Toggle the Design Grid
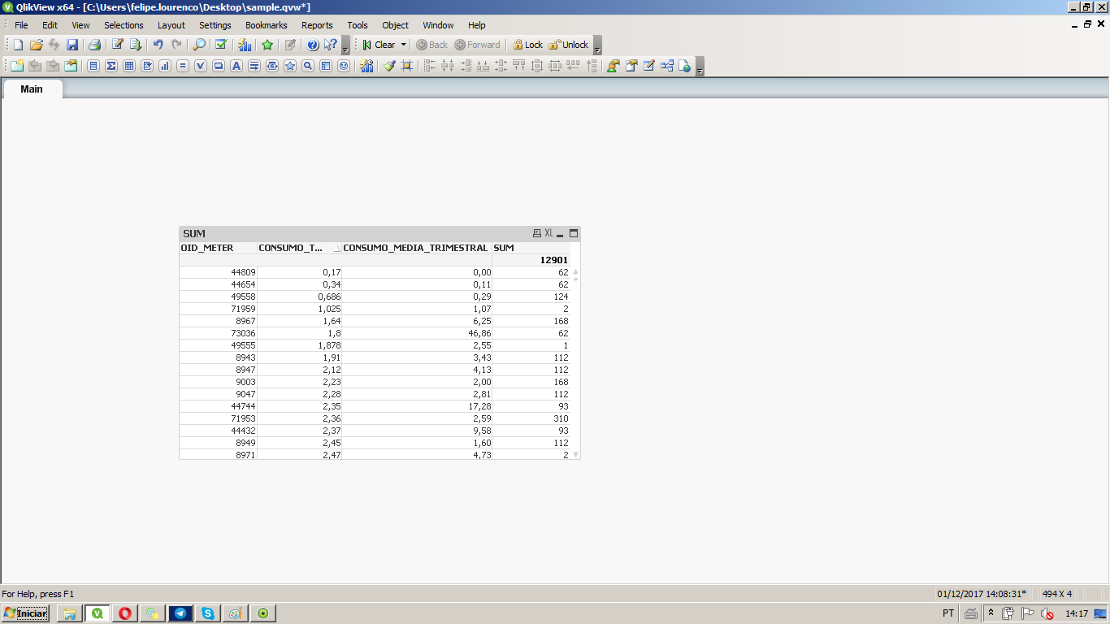 click(407, 66)
